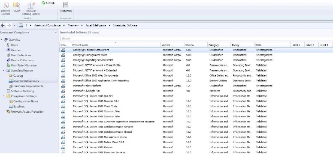Click the Label 1 column header
Image resolution: width=333 pixels, height=158 pixels.
point(297,45)
